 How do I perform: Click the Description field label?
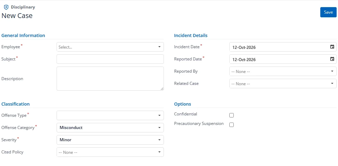(12, 79)
